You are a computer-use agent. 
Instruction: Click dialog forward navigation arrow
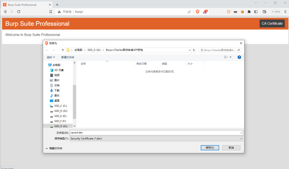coord(53,50)
